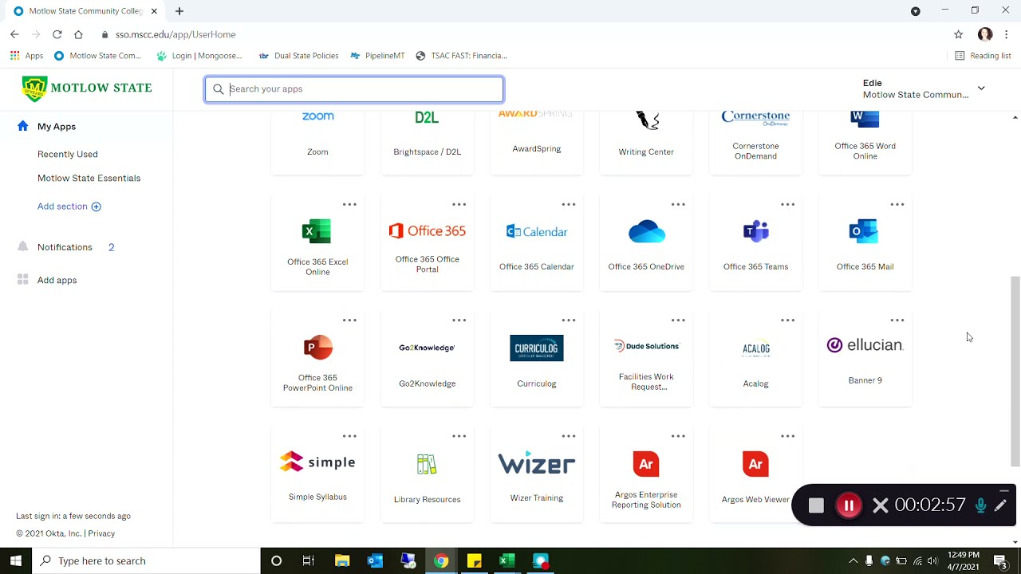Open PipelineMT bookmark
1021x574 pixels.
coord(377,56)
